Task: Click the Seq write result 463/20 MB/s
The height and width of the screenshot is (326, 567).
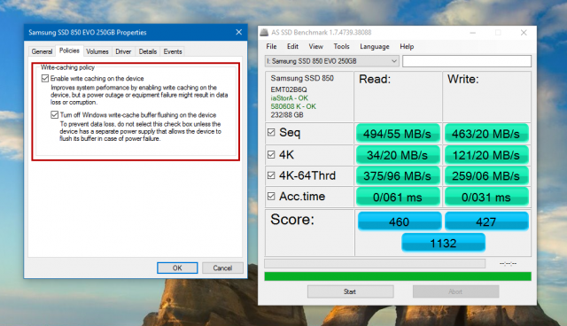Action: [x=486, y=134]
